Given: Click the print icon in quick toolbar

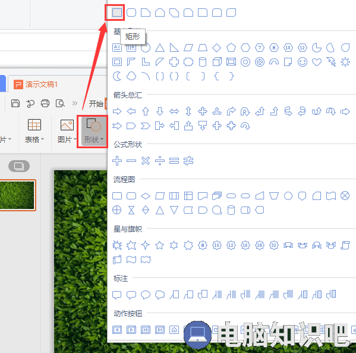Looking at the screenshot, I should coord(45,103).
